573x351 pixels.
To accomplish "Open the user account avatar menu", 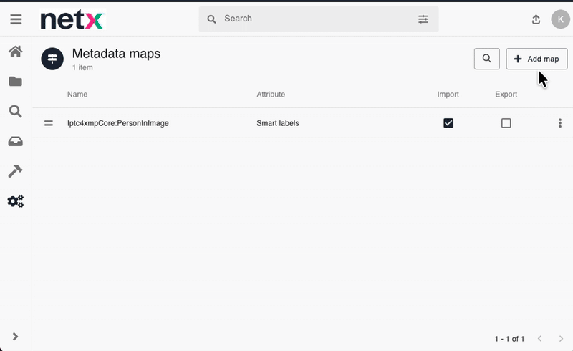I will pos(560,19).
